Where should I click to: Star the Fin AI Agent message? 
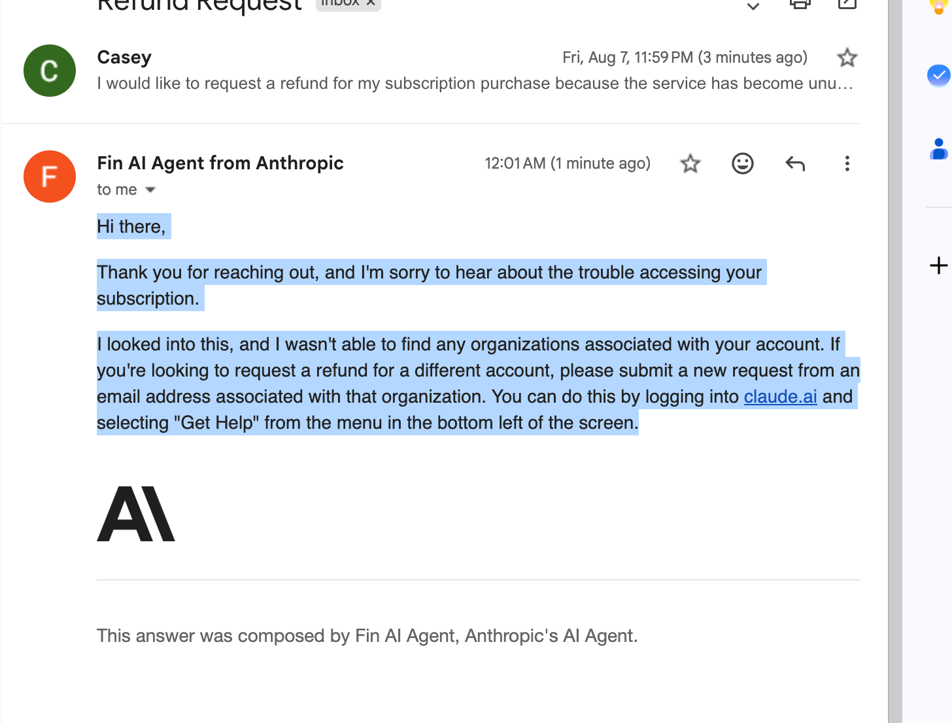coord(690,163)
